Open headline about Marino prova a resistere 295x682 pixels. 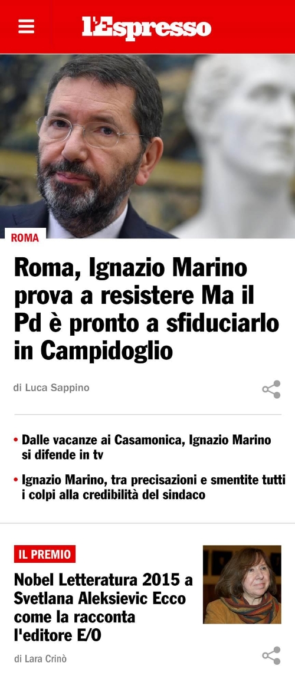(147, 309)
